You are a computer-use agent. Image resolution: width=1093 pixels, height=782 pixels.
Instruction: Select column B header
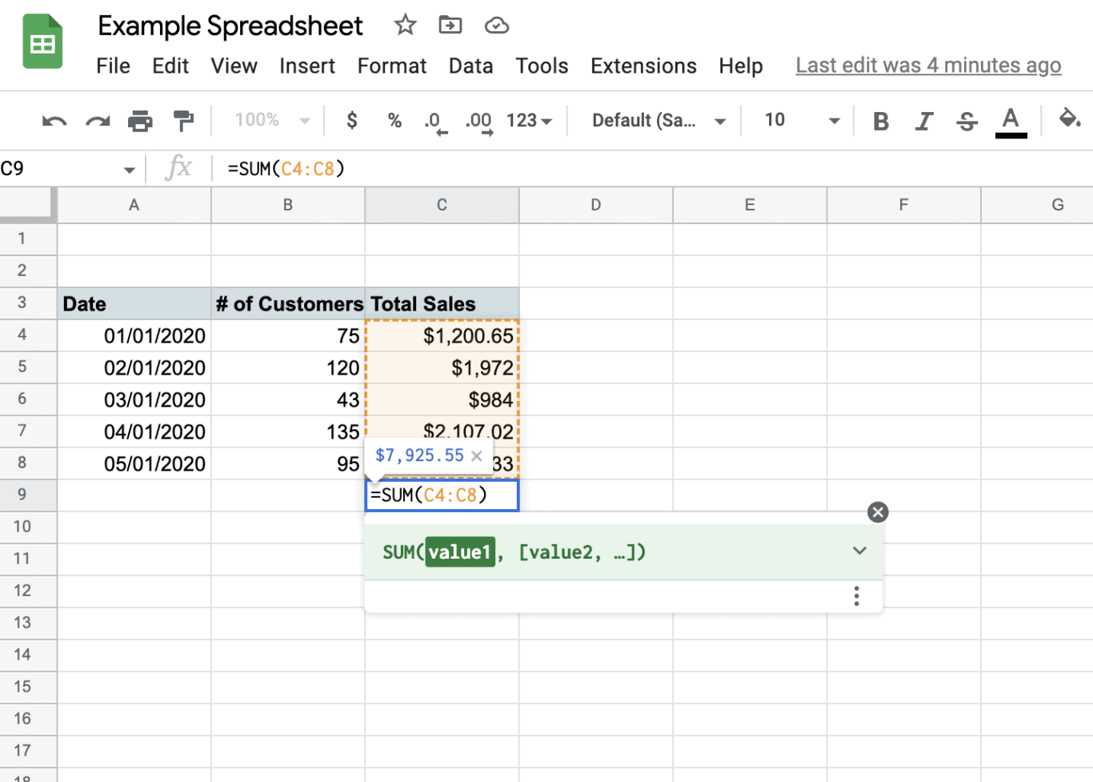[288, 205]
